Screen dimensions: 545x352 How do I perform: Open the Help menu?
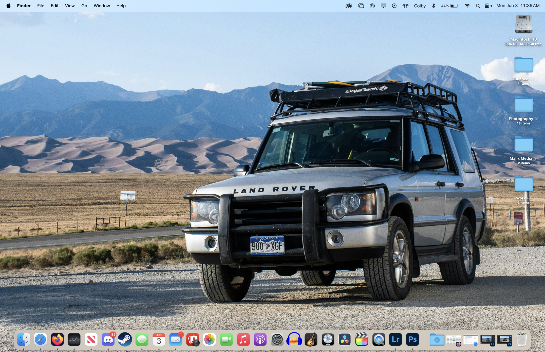(x=121, y=6)
